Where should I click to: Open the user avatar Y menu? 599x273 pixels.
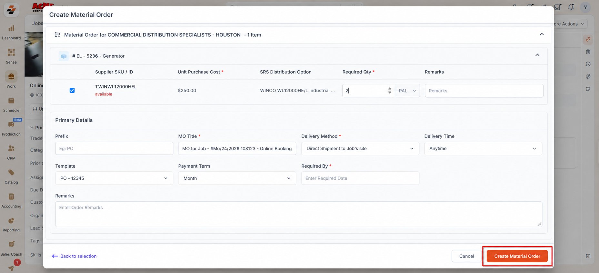click(x=585, y=7)
